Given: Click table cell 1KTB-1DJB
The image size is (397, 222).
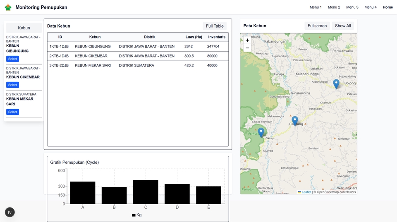Looking at the screenshot, I should pos(59,47).
